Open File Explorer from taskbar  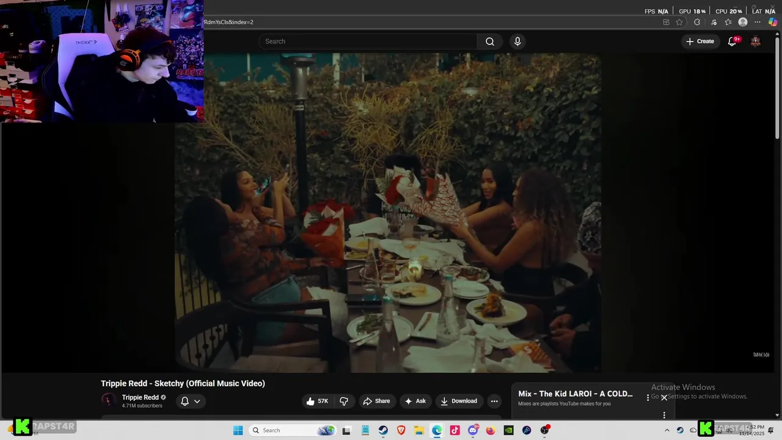419,430
